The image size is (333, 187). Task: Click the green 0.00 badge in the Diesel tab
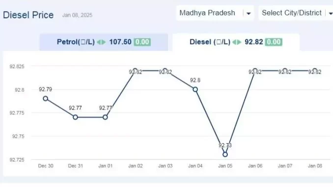pos(274,42)
